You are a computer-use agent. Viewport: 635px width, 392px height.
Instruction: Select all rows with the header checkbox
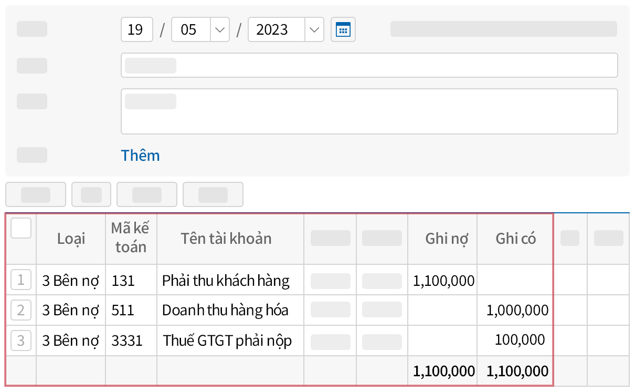(x=21, y=228)
